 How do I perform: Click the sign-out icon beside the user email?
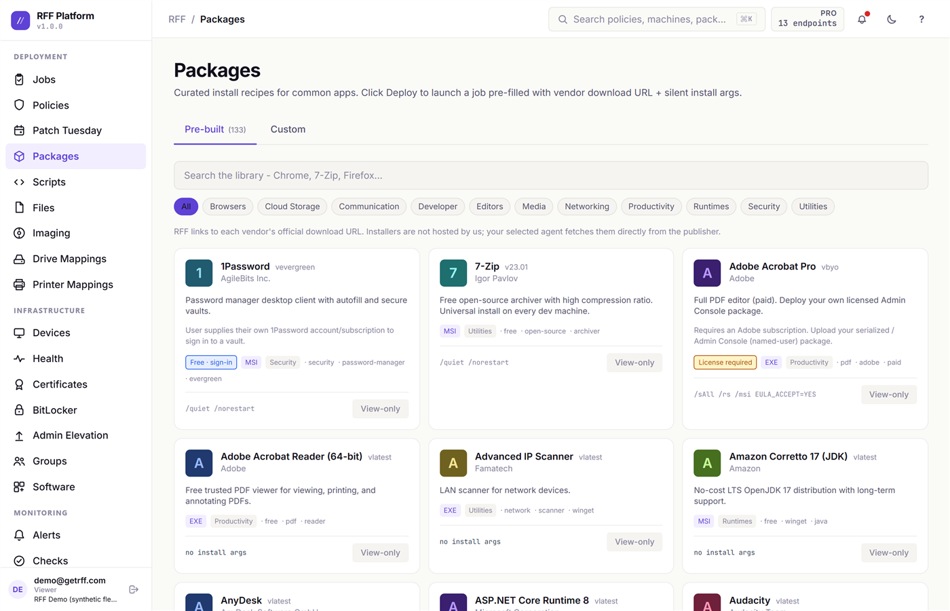coord(134,589)
